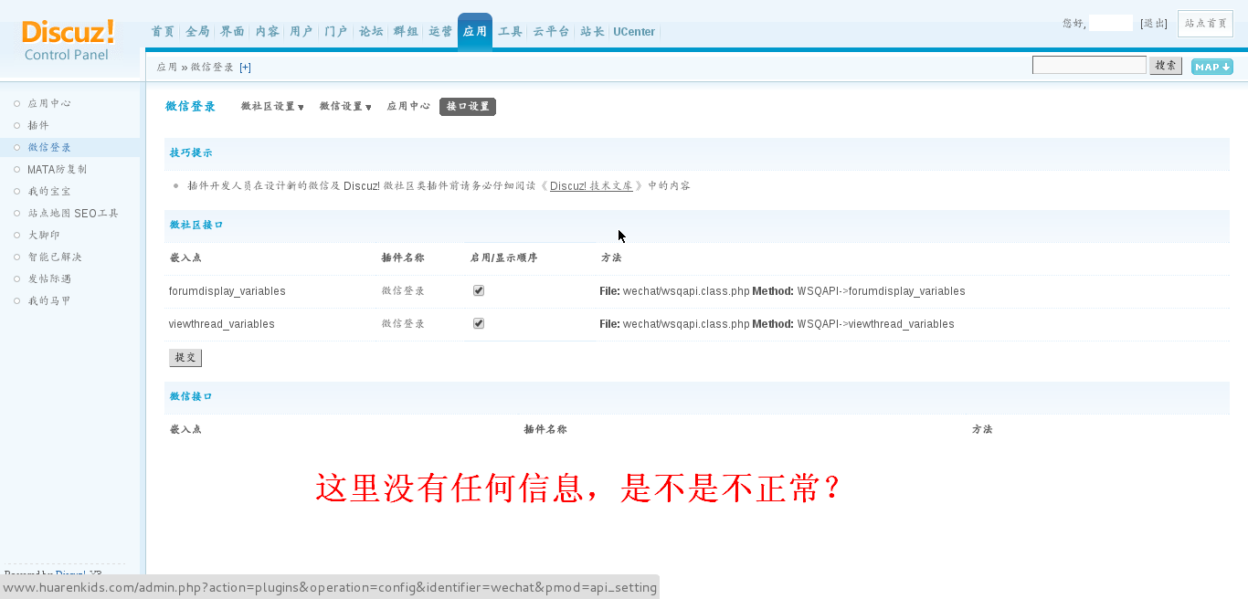The image size is (1248, 599).
Task: Open 智能已解决 in the sidebar
Action: point(55,257)
